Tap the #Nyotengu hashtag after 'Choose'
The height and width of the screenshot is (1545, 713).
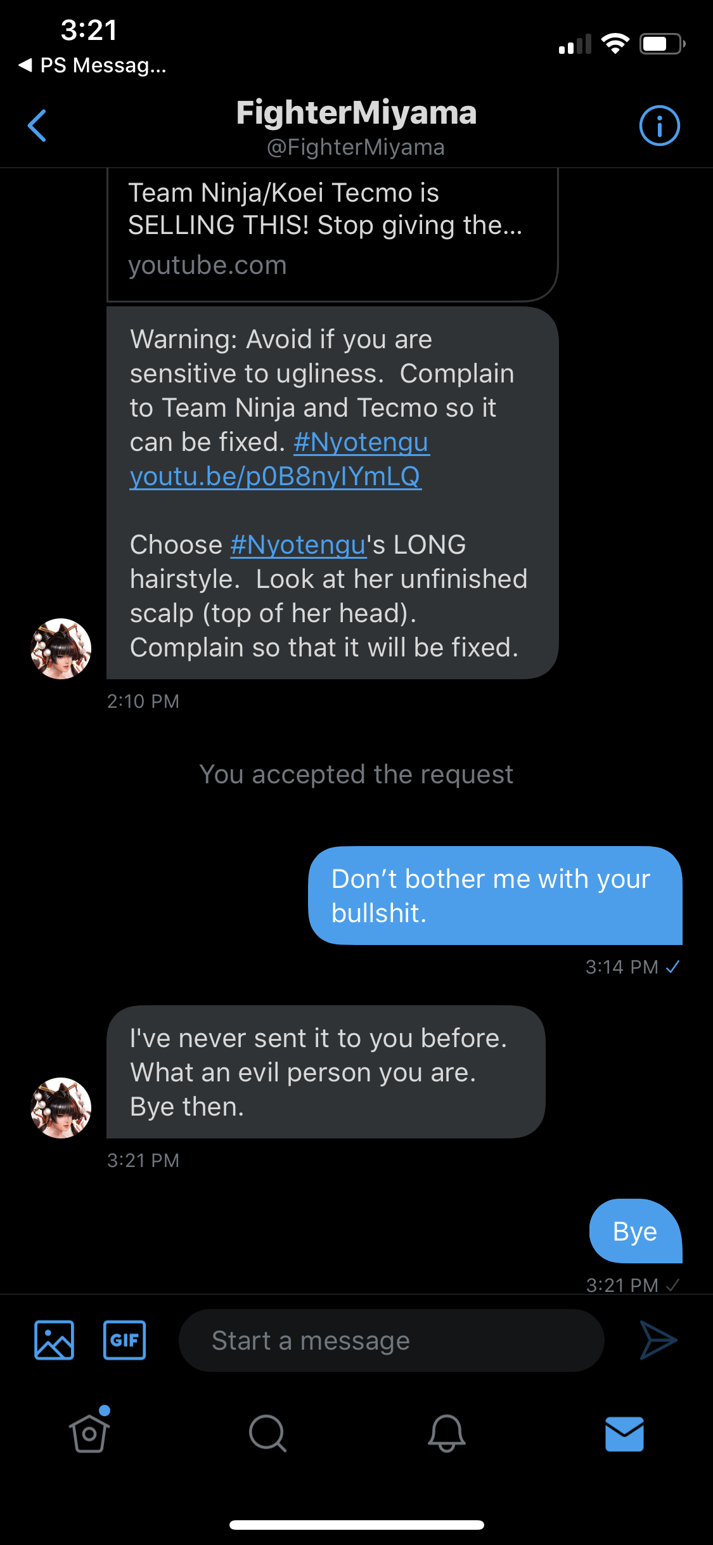(x=299, y=545)
